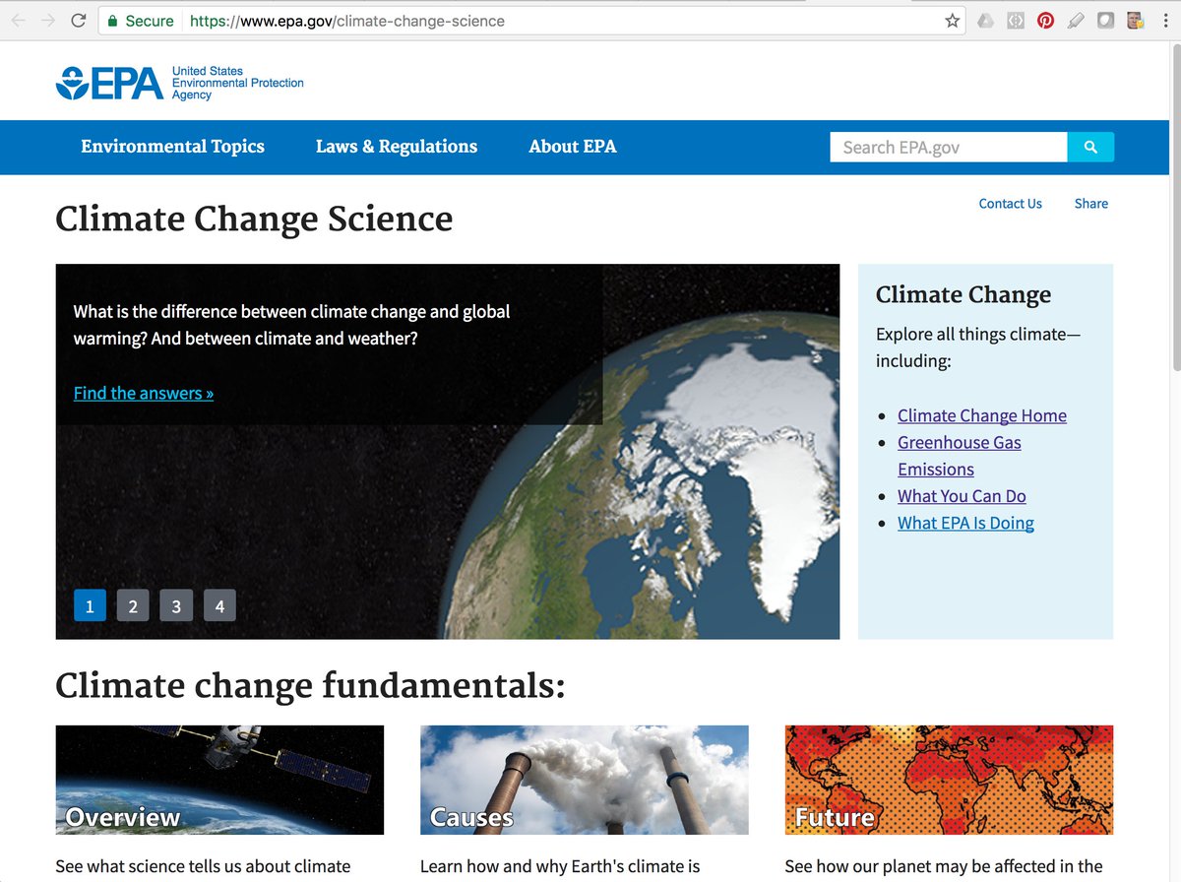Follow the 'Find the answers »' link
The image size is (1181, 882).
(144, 393)
